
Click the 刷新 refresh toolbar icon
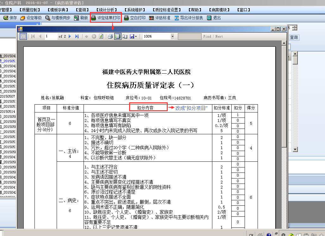point(76,18)
